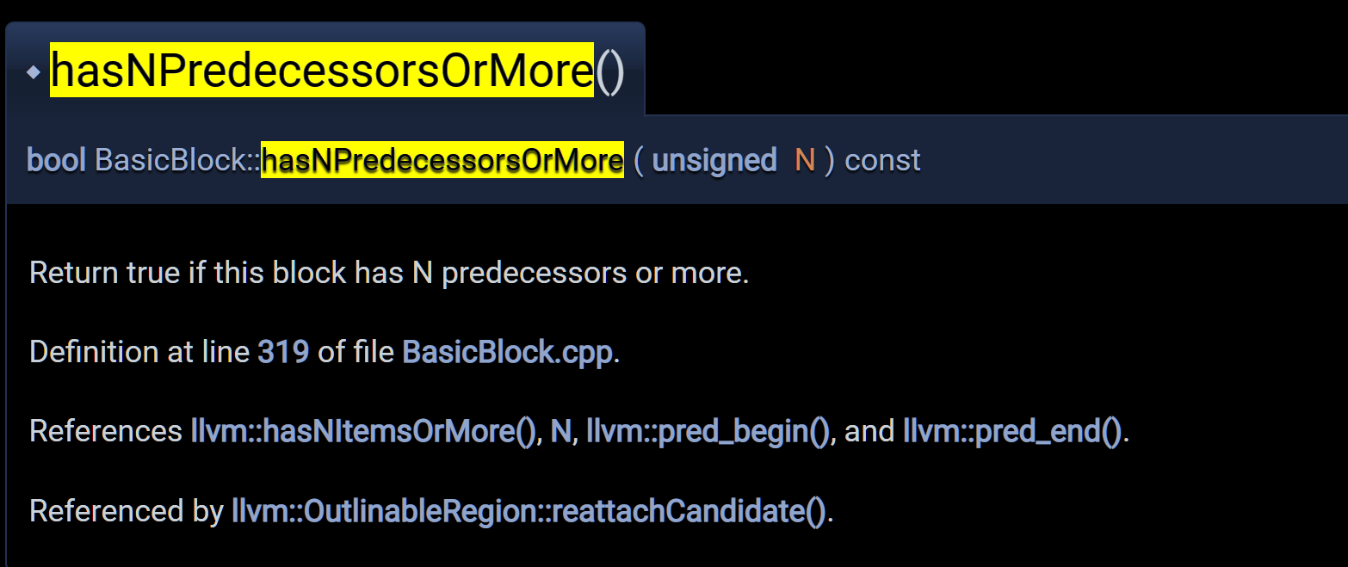Click the diamond permalink icon beside the title

pos(34,73)
